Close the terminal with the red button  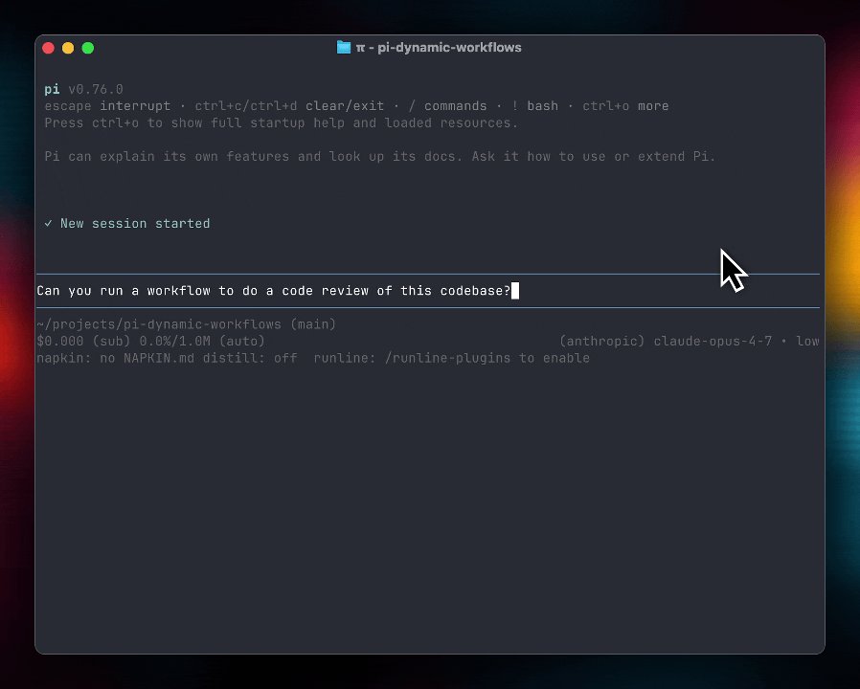(x=48, y=48)
